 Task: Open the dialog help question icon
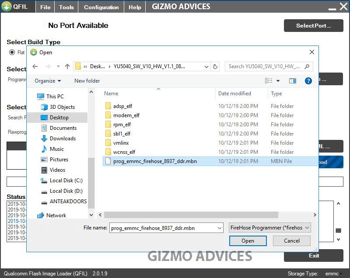pos(308,81)
